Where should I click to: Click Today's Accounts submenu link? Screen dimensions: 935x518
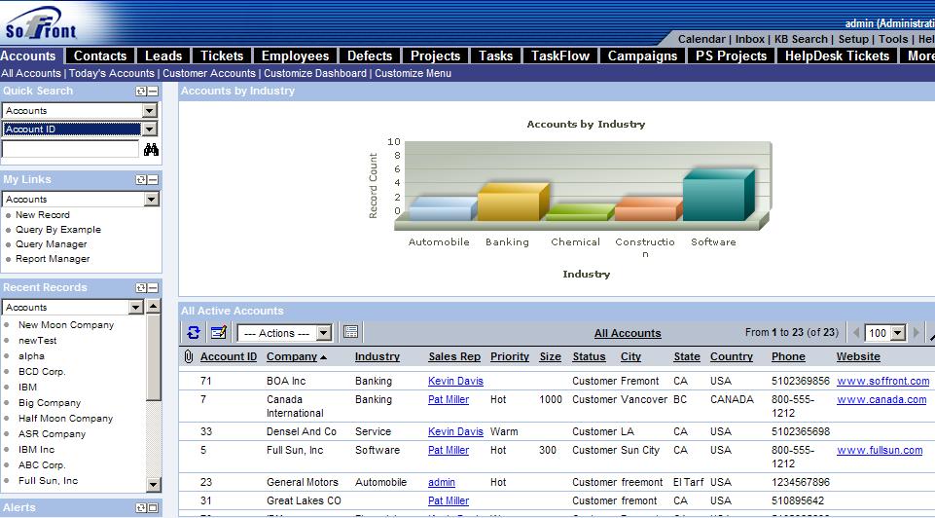point(112,73)
